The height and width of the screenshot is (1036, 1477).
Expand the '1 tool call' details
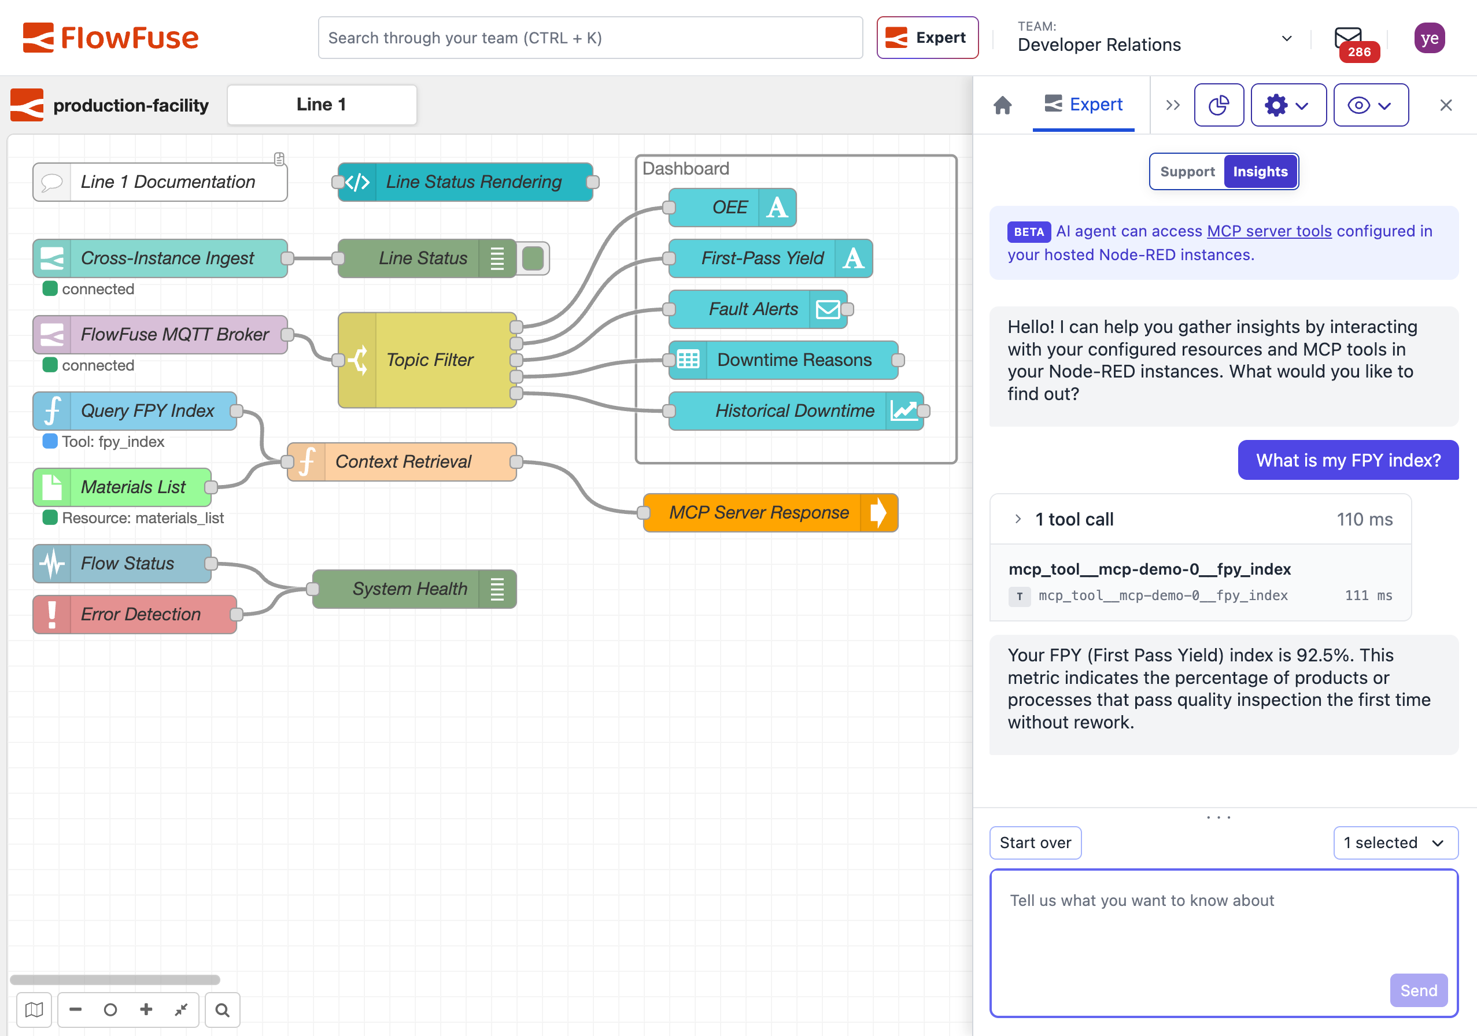[1201, 520]
